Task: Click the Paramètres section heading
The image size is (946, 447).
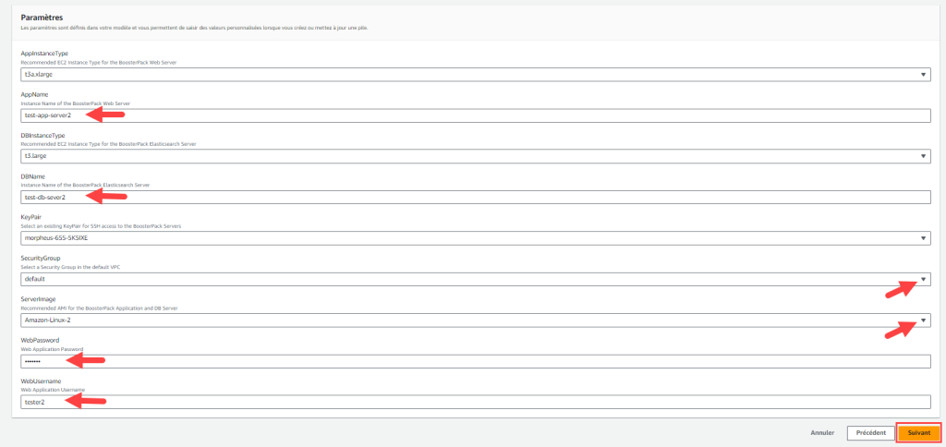Action: [x=41, y=18]
